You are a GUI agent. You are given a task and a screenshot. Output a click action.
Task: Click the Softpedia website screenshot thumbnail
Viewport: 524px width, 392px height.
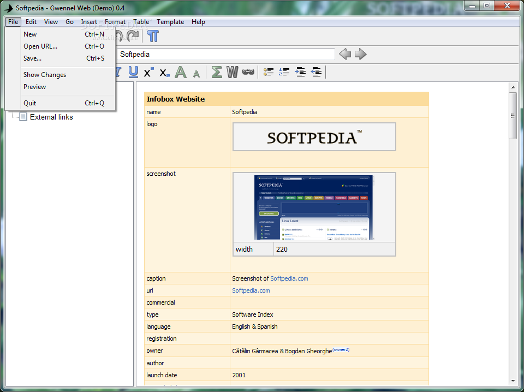pyautogui.click(x=314, y=207)
